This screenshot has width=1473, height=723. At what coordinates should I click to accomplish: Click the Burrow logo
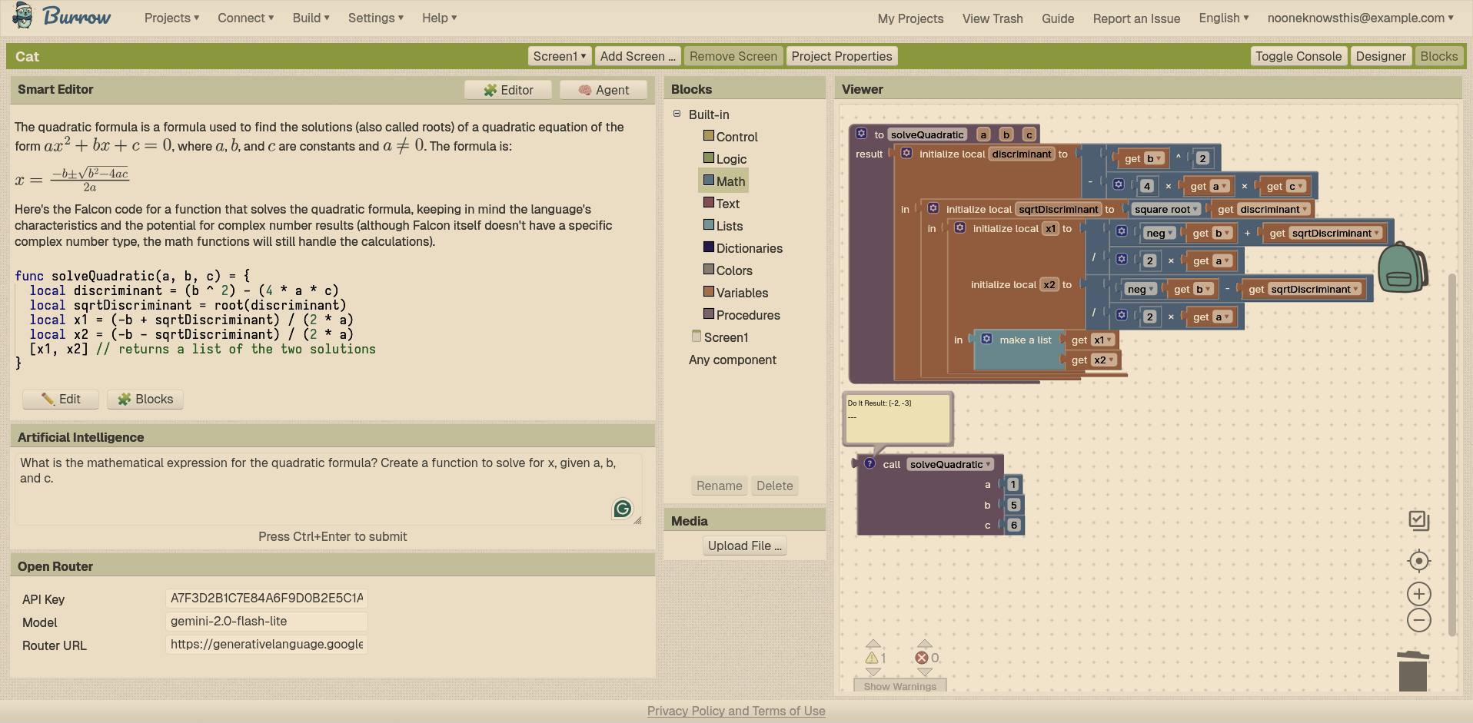pos(63,17)
